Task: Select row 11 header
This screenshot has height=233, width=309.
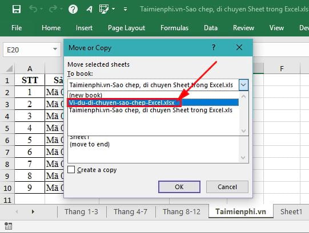Action: [7, 199]
